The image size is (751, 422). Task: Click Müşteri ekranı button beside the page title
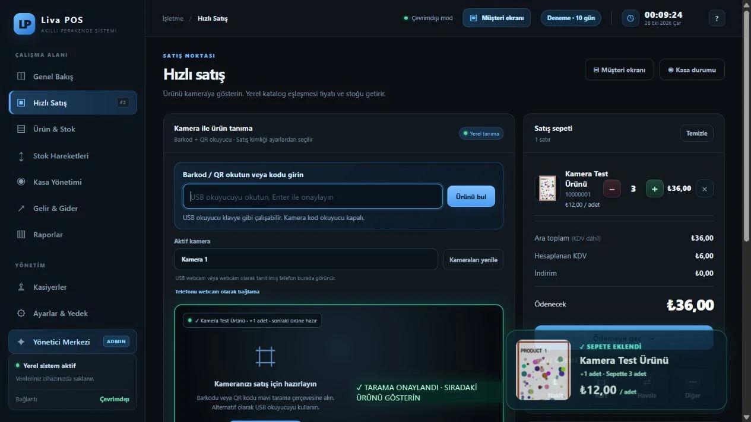(x=619, y=69)
